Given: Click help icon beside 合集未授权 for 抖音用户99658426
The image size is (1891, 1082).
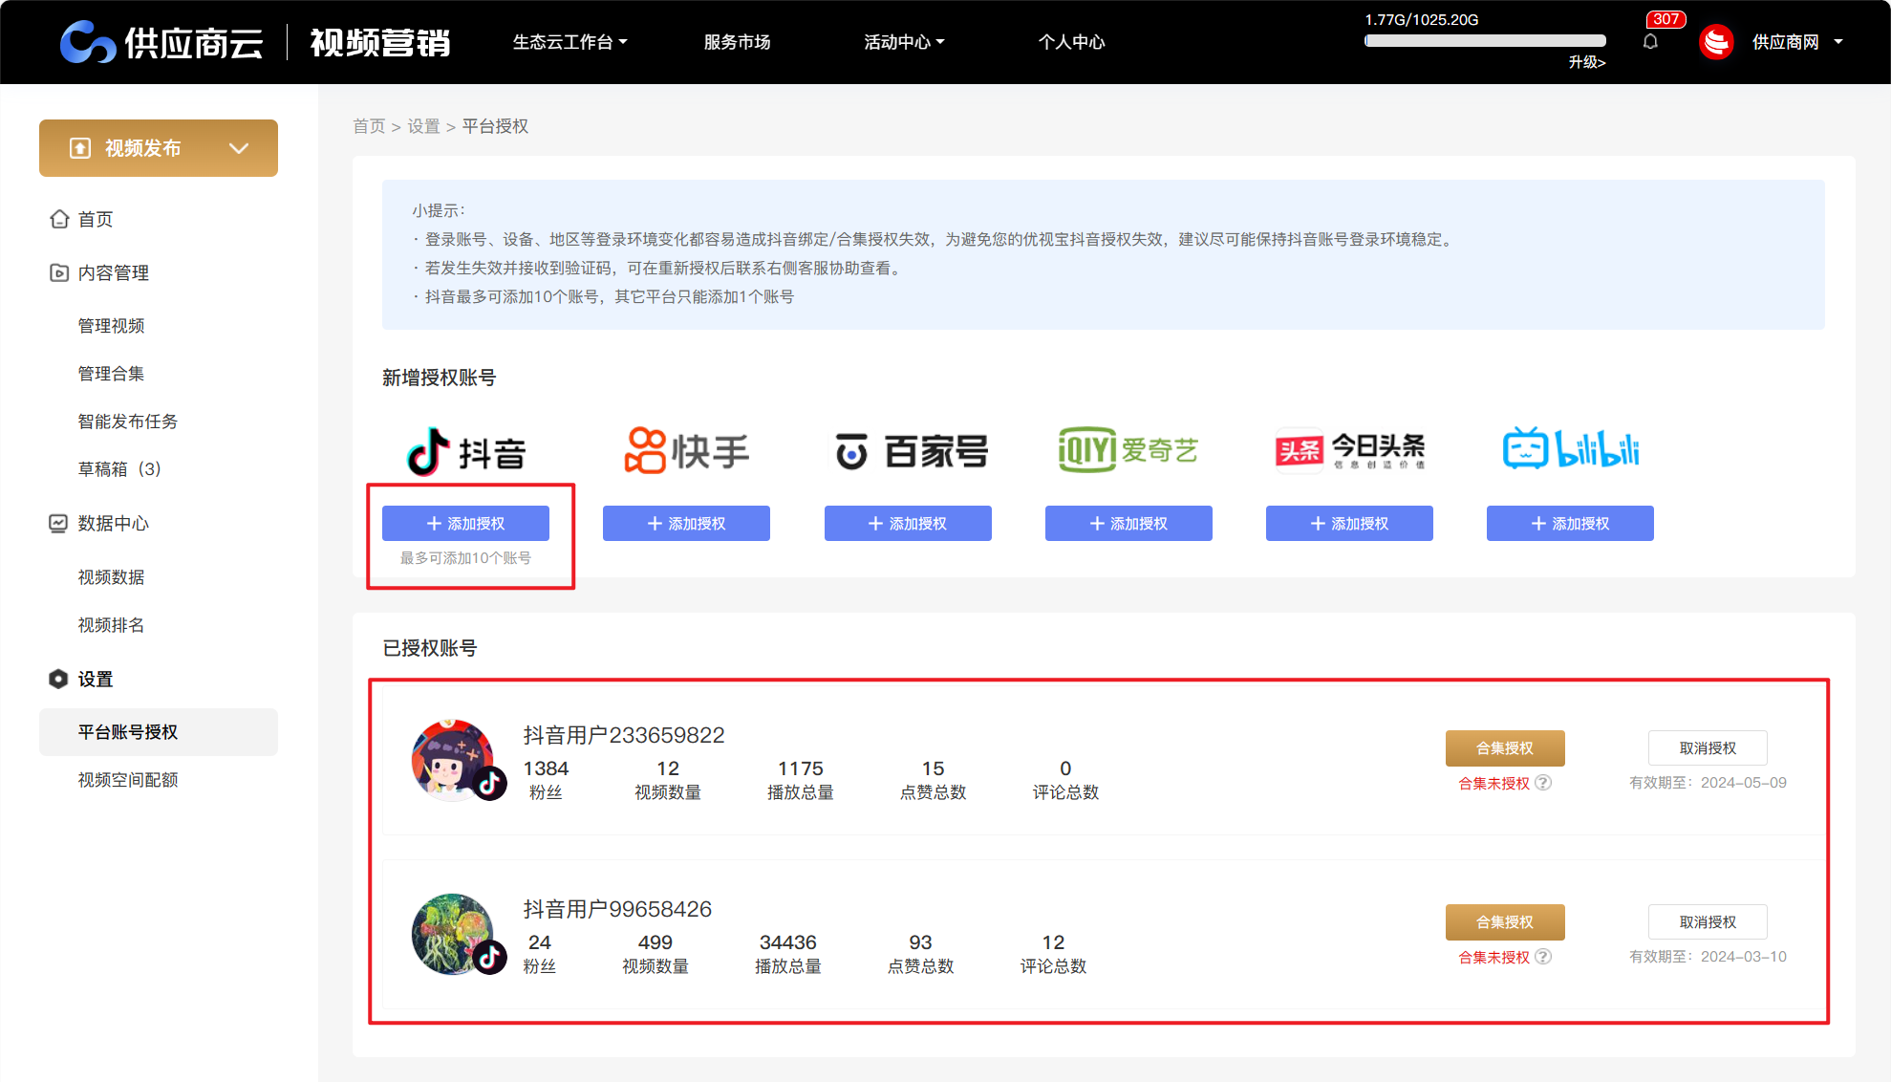Looking at the screenshot, I should pos(1543,957).
